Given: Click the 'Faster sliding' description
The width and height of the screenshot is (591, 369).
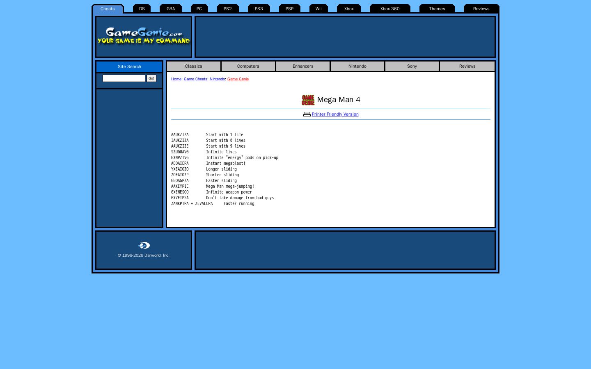Looking at the screenshot, I should tap(221, 181).
